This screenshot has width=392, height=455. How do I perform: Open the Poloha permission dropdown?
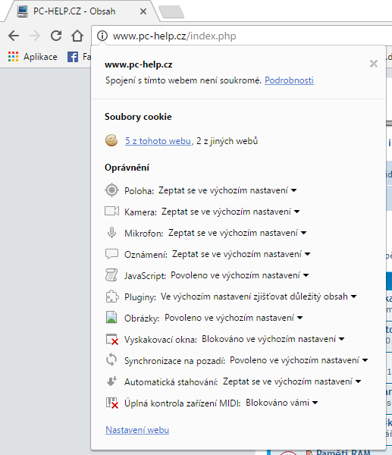pos(227,190)
